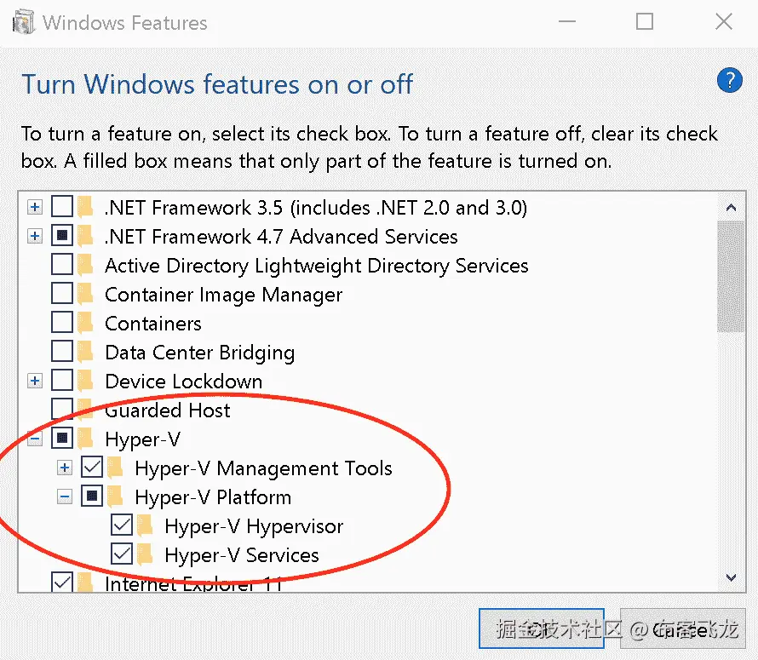
Task: Check the Active Directory Lightweight Directory Services box
Action: tap(62, 266)
